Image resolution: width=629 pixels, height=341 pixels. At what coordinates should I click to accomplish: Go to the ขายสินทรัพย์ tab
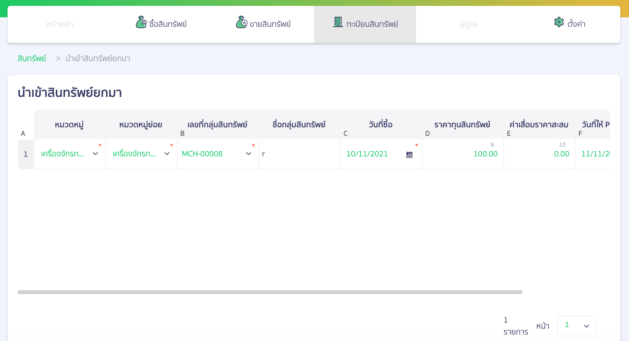(263, 24)
